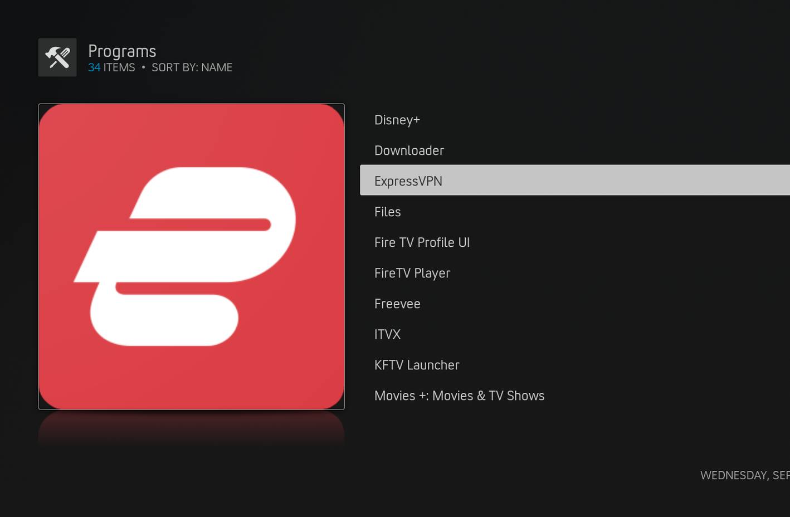
Task: Click the SORT BY: NAME label
Action: tap(192, 67)
